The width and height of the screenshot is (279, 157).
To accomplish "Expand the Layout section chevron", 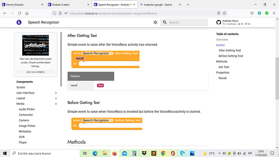I will point(56,99).
